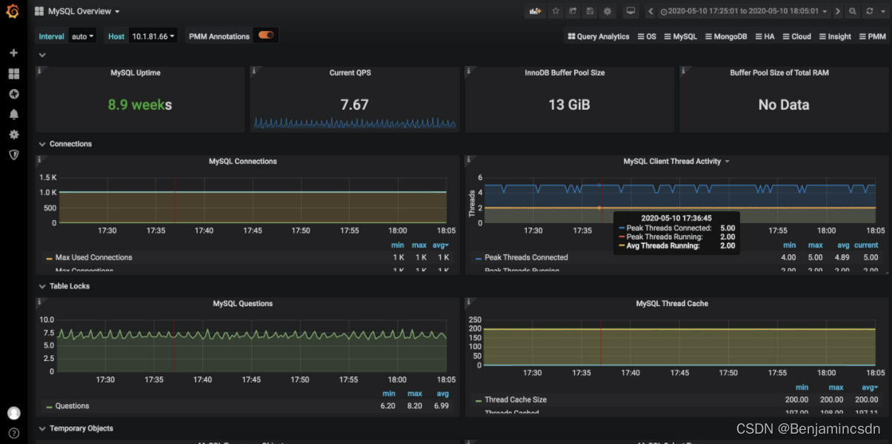Open the Cloud menu
This screenshot has height=444, width=892.
coord(796,36)
